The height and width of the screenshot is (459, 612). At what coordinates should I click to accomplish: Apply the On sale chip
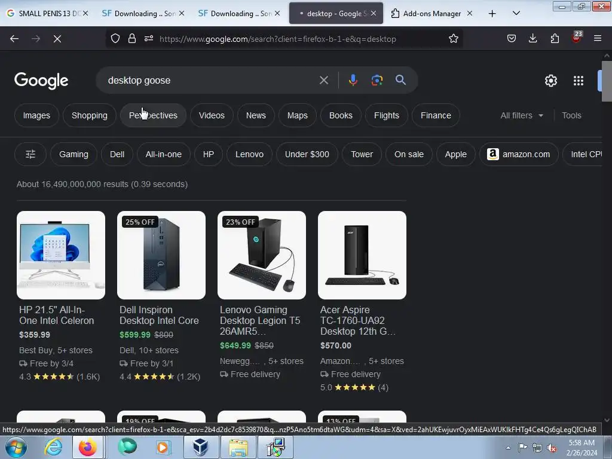(409, 154)
